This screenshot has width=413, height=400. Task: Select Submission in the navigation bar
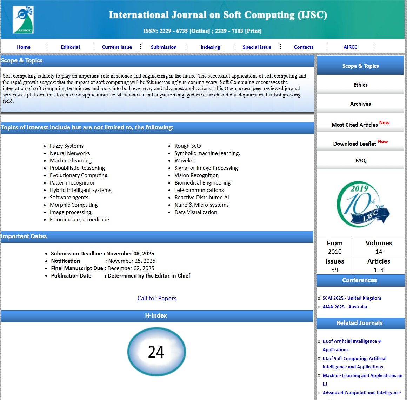(x=164, y=47)
